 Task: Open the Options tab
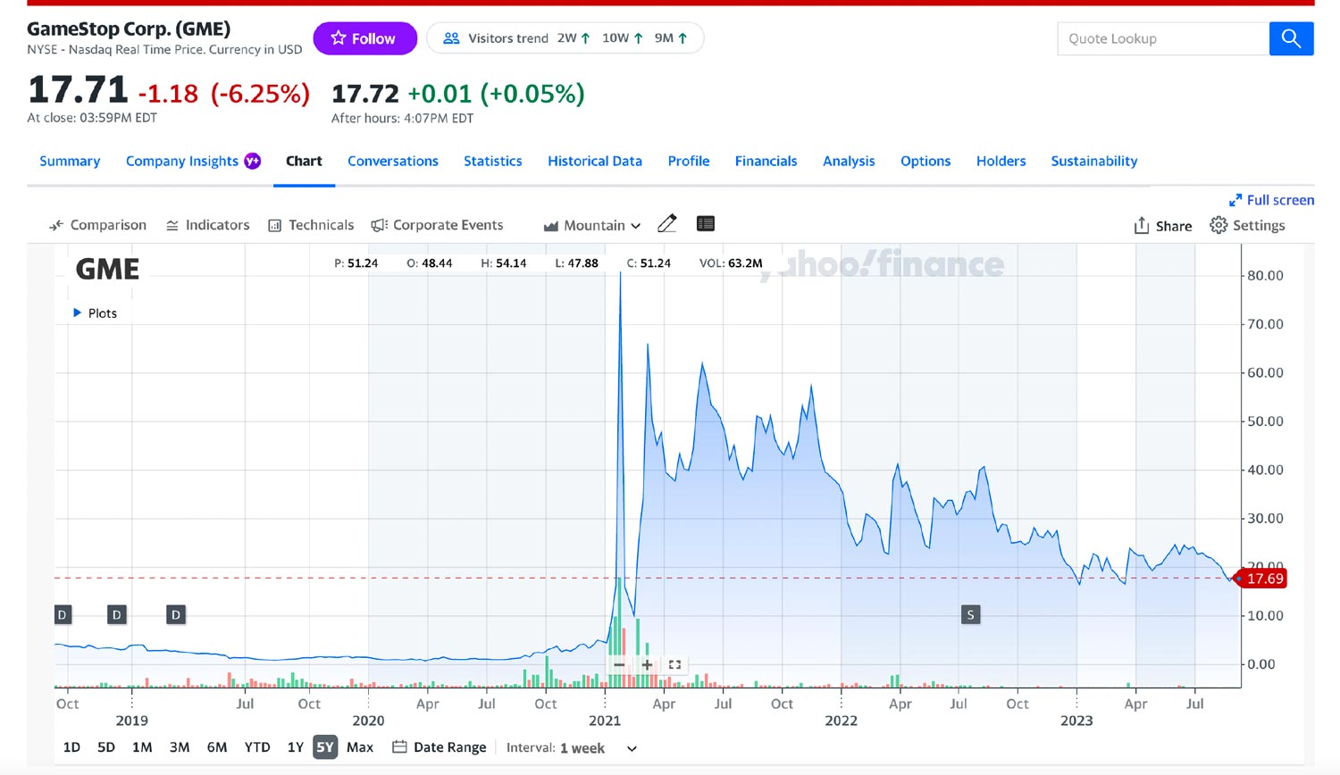tap(925, 161)
